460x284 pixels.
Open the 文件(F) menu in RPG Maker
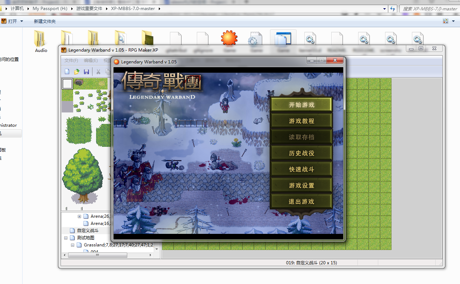point(71,61)
